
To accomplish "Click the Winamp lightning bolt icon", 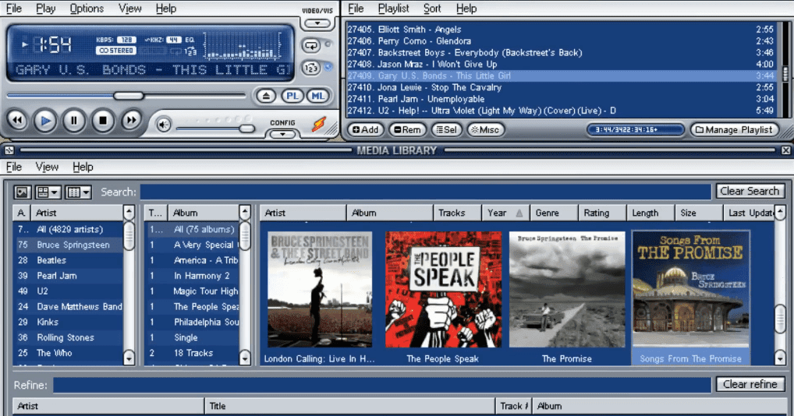I will (x=319, y=123).
